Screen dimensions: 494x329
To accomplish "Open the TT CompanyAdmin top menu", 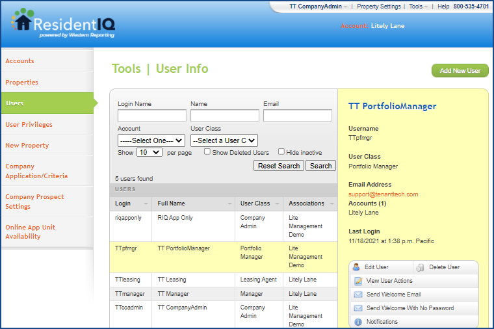I will 318,7.
